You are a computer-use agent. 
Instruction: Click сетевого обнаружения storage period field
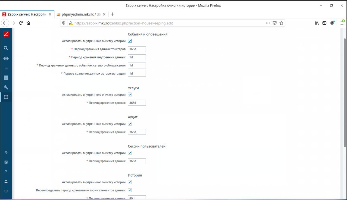click(137, 65)
